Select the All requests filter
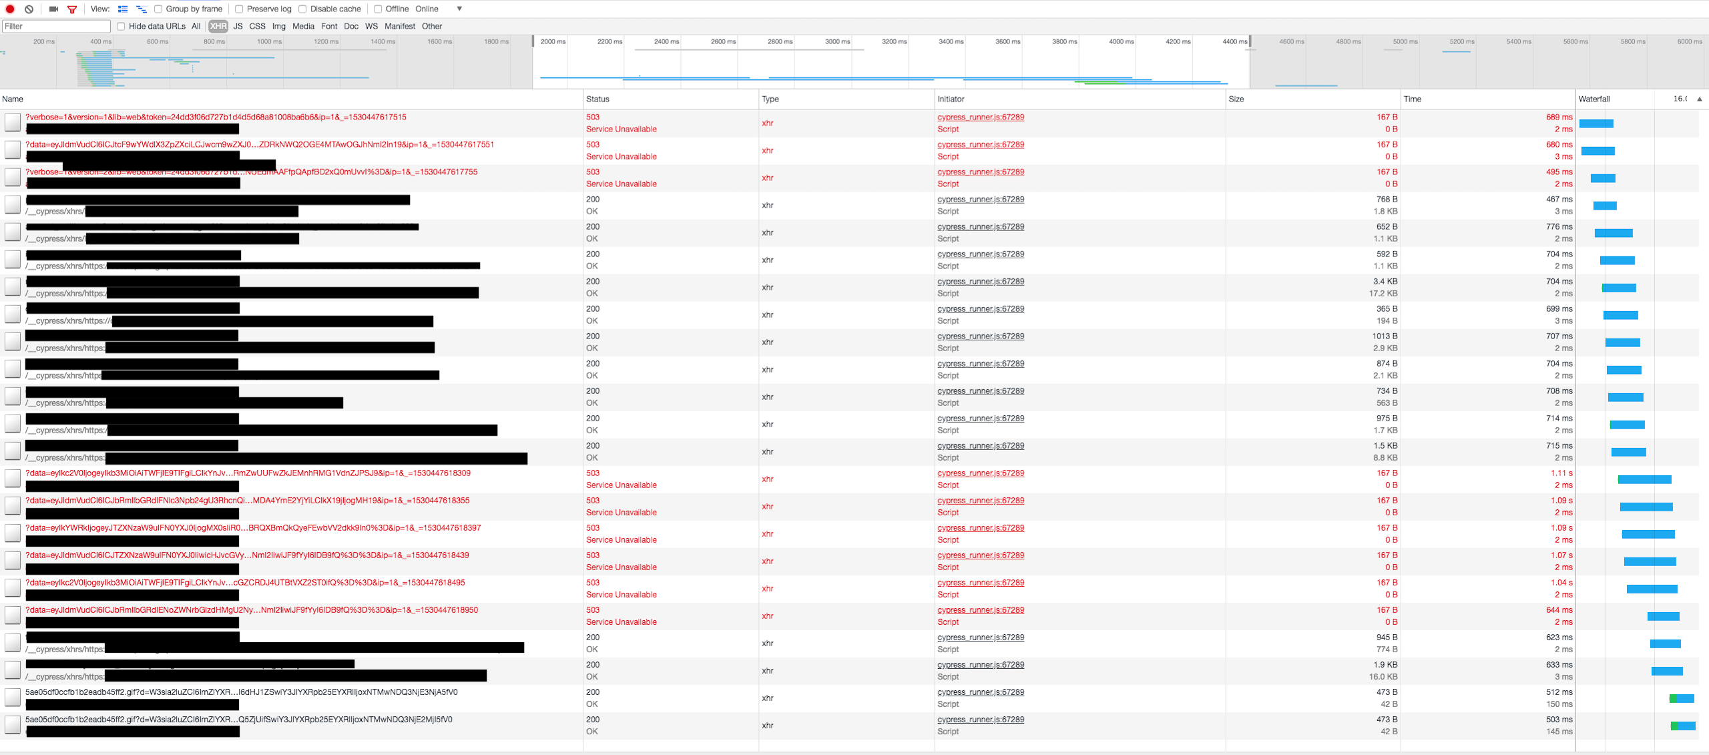This screenshot has height=755, width=1709. click(x=196, y=26)
